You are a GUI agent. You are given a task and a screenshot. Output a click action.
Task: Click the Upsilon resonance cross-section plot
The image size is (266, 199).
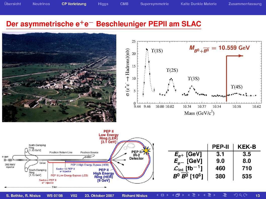(x=193, y=78)
